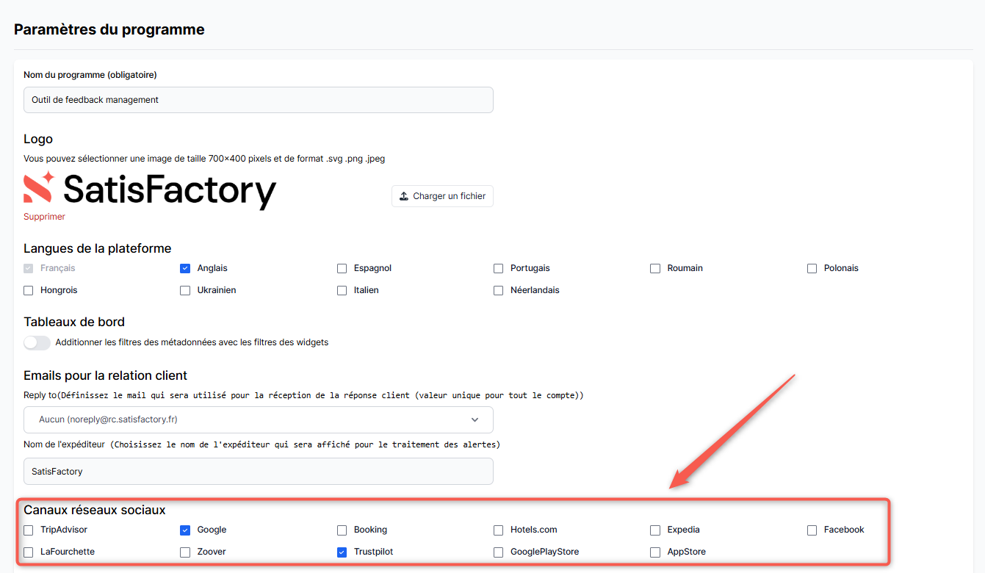Tick the Ukrainien language checkbox
The width and height of the screenshot is (985, 573).
185,291
